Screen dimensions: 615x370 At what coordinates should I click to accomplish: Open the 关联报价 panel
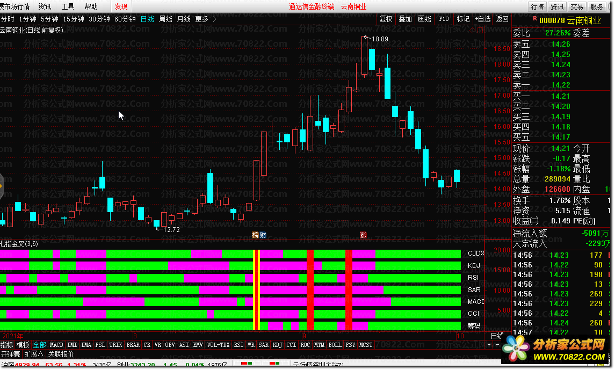tap(61, 354)
